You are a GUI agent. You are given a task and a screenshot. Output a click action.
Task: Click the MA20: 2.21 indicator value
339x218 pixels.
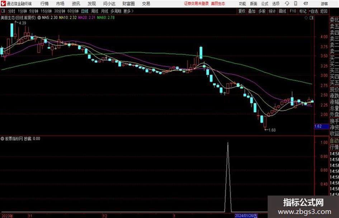[x=87, y=18]
